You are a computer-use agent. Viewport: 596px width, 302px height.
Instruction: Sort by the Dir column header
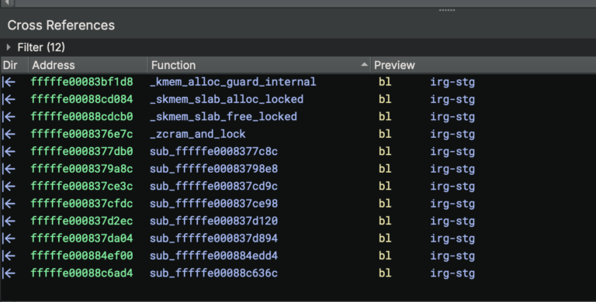[15, 65]
